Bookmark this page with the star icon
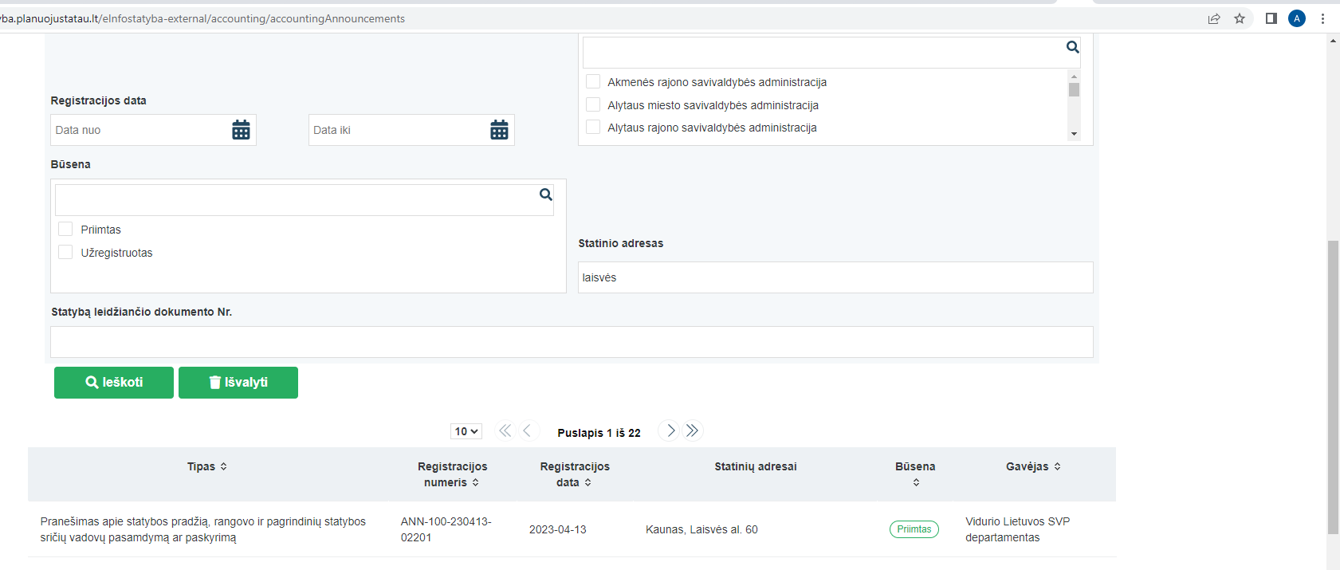1340x570 pixels. [1240, 18]
